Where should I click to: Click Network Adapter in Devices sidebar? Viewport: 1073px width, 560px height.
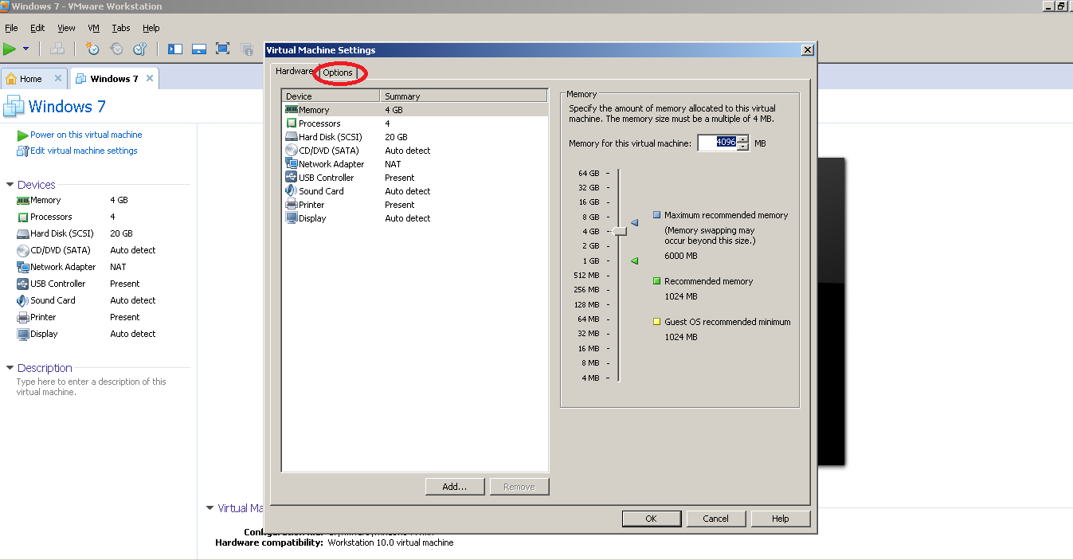pyautogui.click(x=63, y=268)
